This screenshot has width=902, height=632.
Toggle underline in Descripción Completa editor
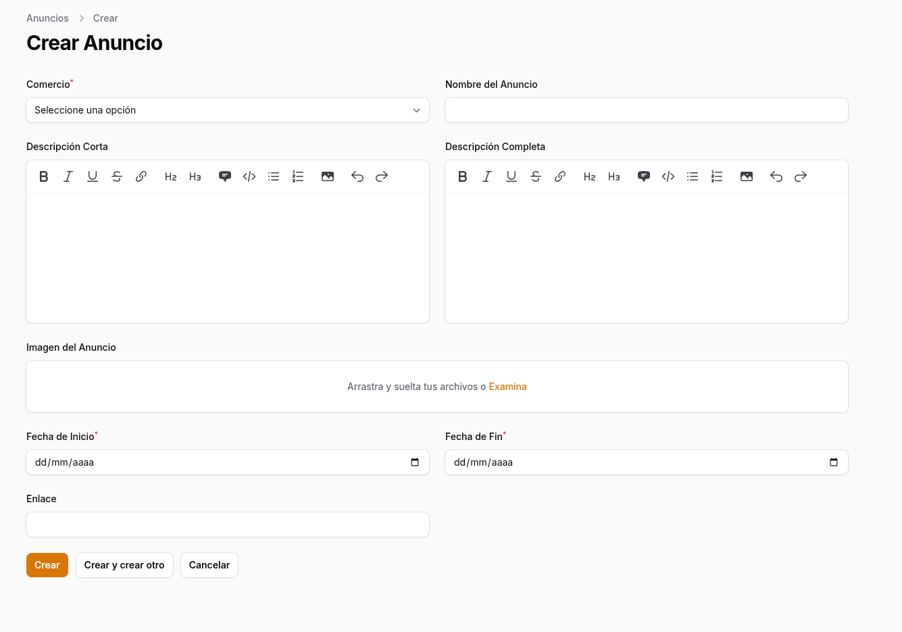[x=511, y=176]
